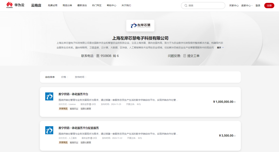Go to 买家中心
The height and width of the screenshot is (152, 279).
point(234,5)
